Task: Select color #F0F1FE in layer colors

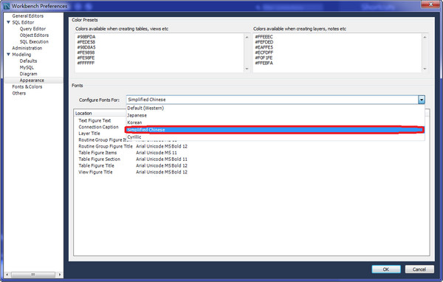Action: 264,58
